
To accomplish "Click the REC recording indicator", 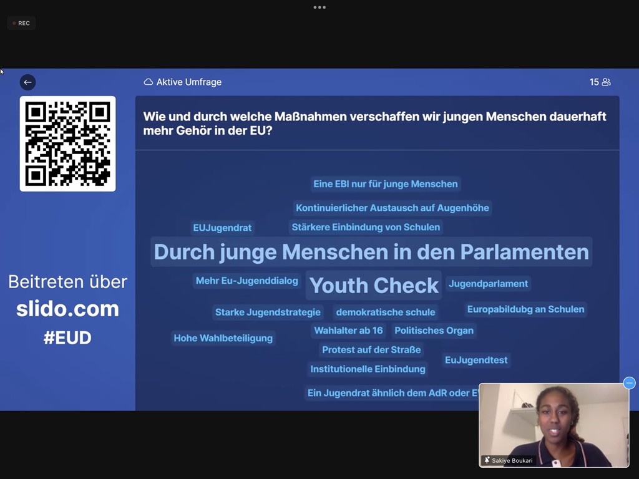I will pyautogui.click(x=21, y=23).
